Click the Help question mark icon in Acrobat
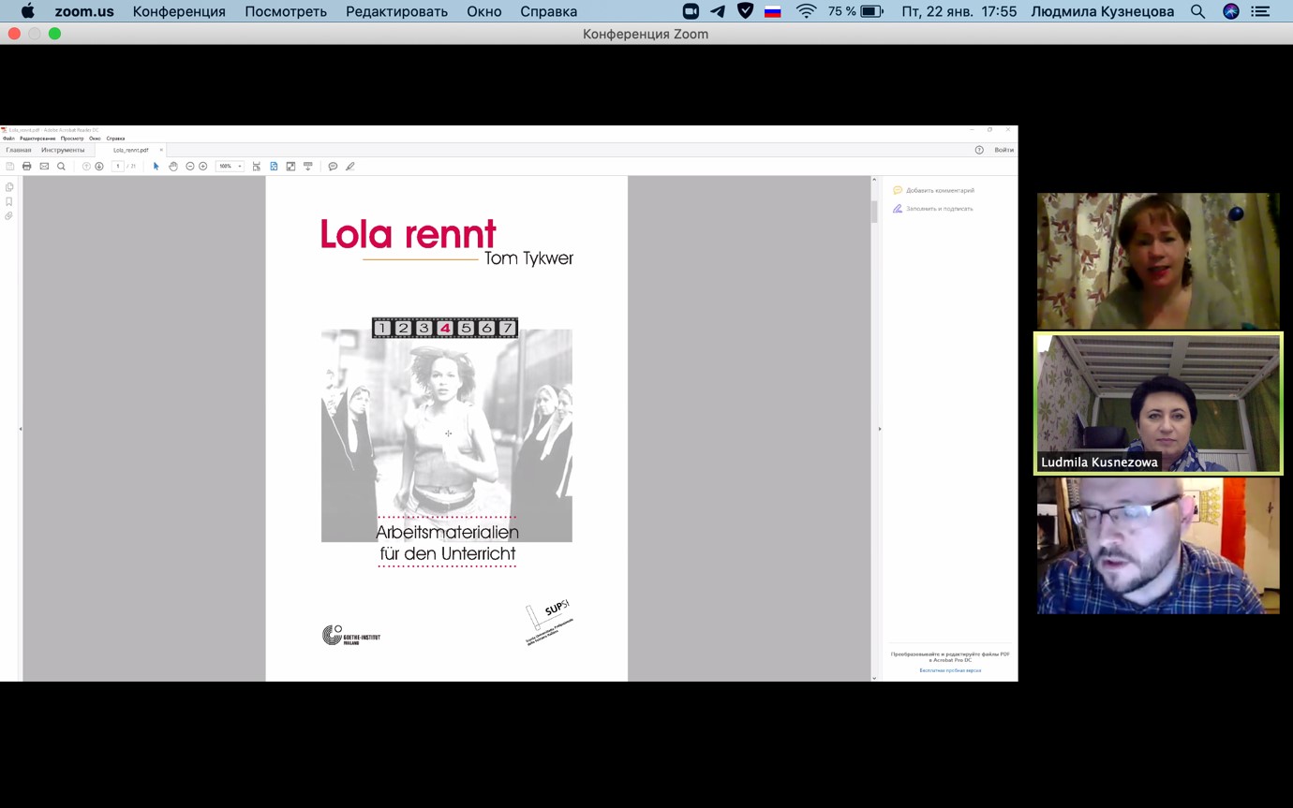The width and height of the screenshot is (1293, 808). pos(979,150)
